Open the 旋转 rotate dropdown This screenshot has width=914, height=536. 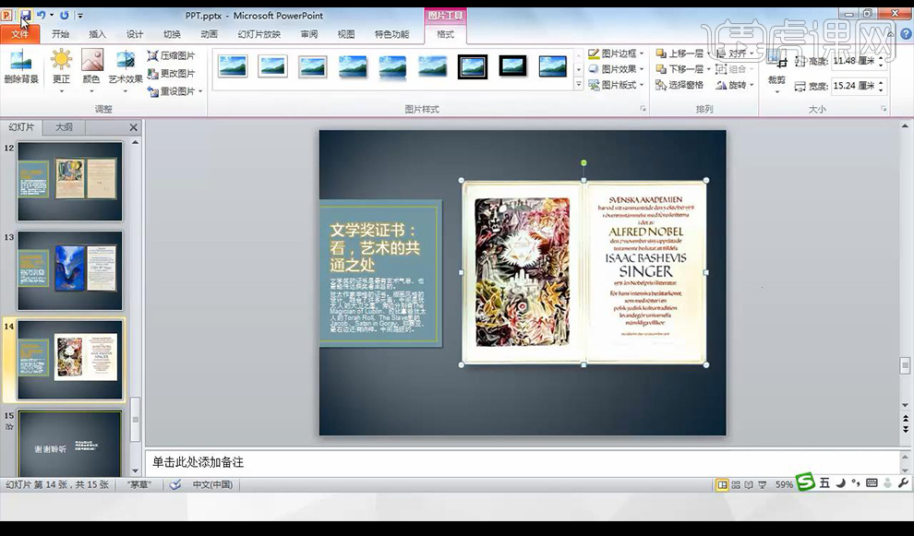click(735, 85)
